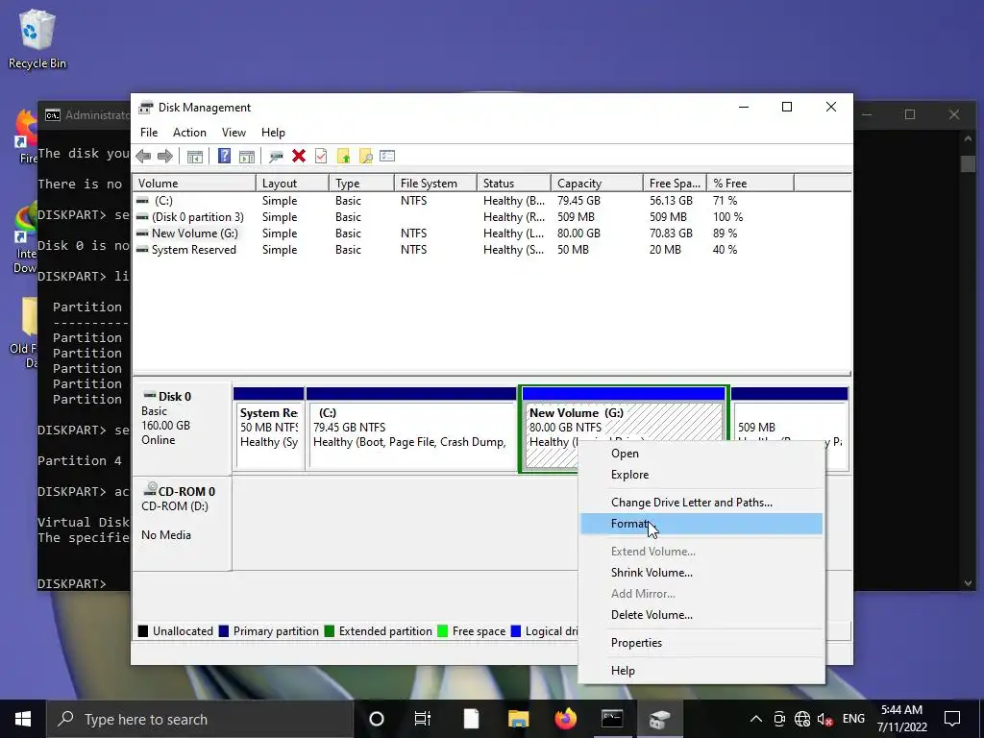Viewport: 984px width, 738px height.
Task: Click the settings list toolbar icon
Action: pyautogui.click(x=387, y=156)
